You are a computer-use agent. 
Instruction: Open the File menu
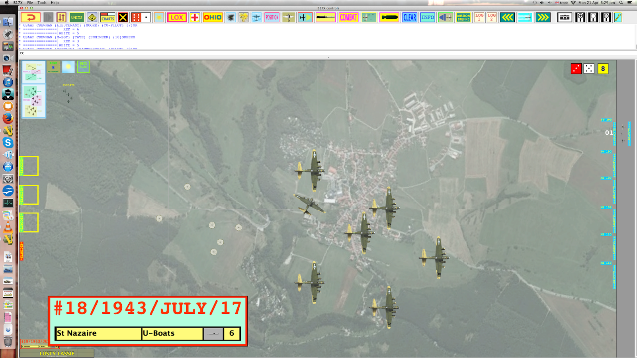(30, 3)
